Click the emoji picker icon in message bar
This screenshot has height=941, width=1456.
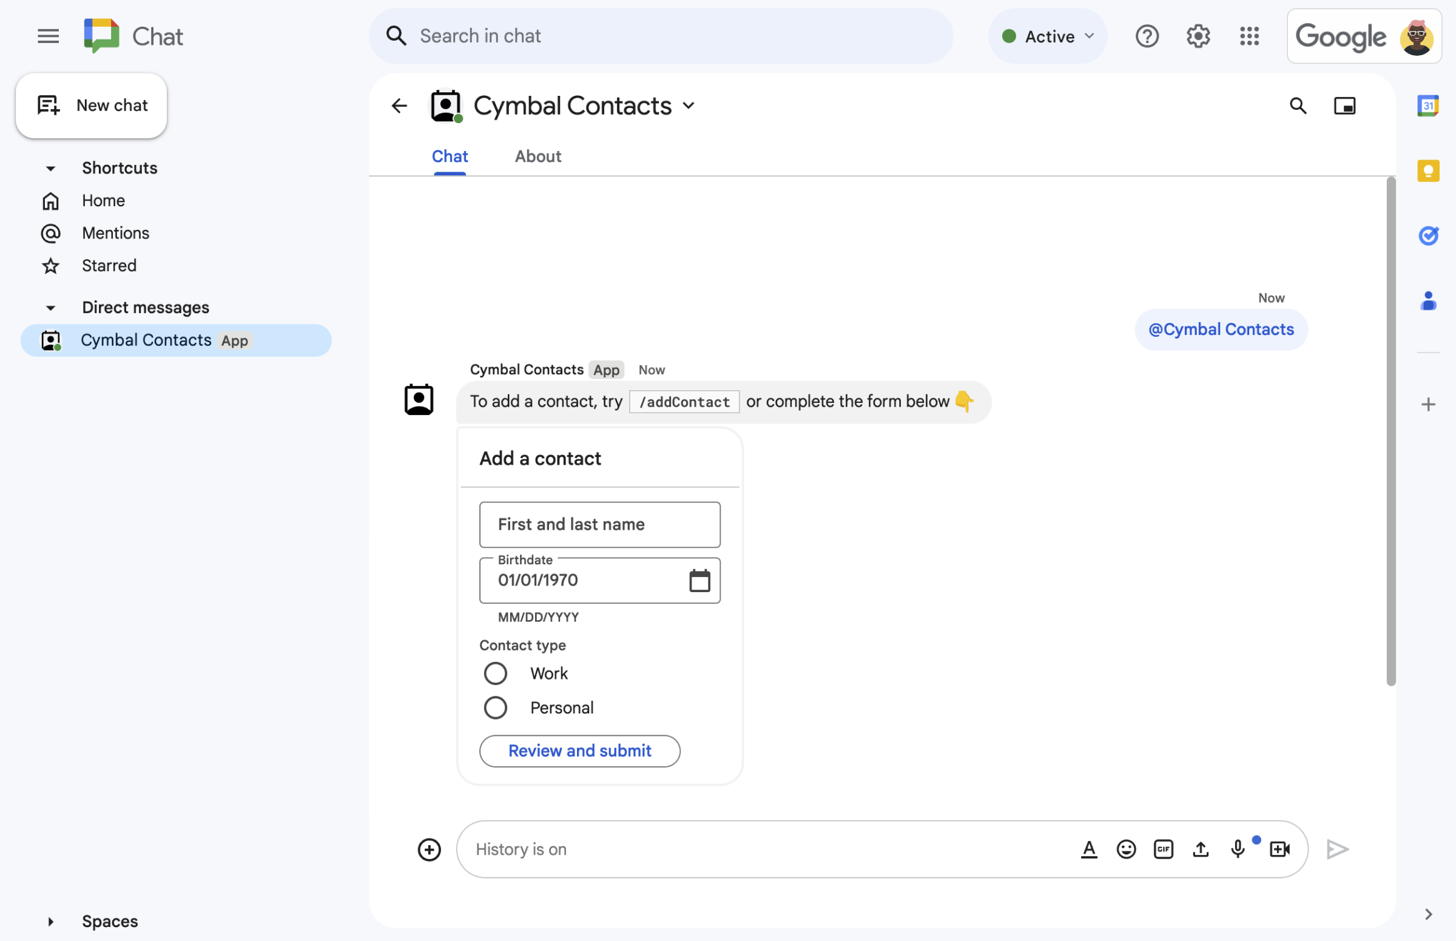coord(1126,848)
